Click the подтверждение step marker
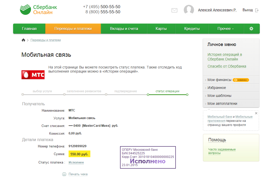269x185 pixels. [106, 95]
